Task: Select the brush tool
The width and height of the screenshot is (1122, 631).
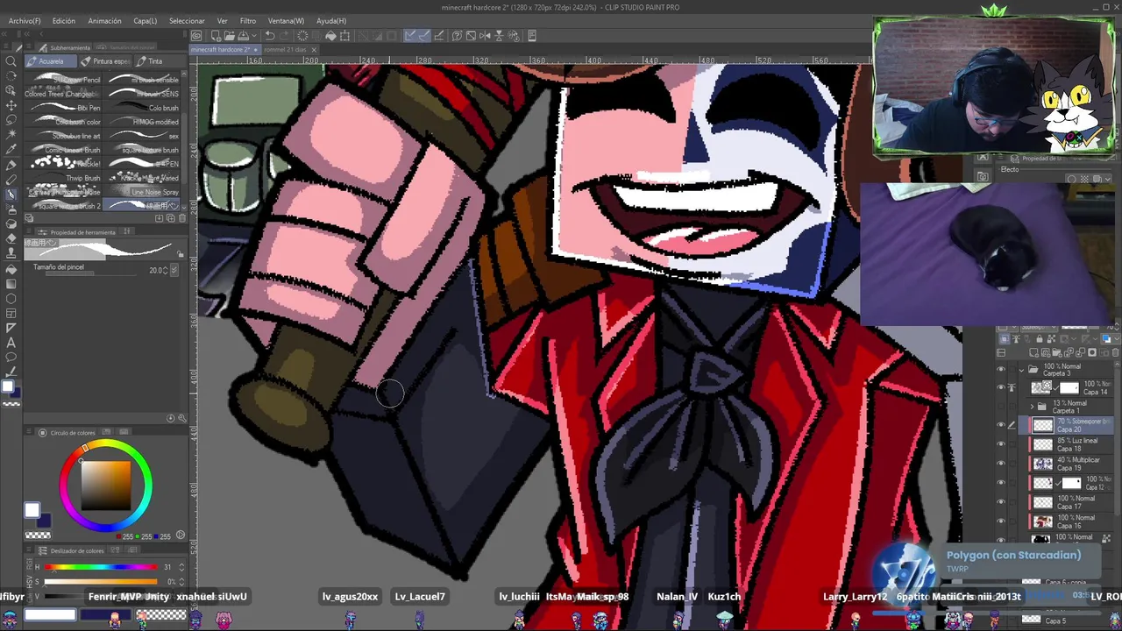Action: [x=11, y=195]
